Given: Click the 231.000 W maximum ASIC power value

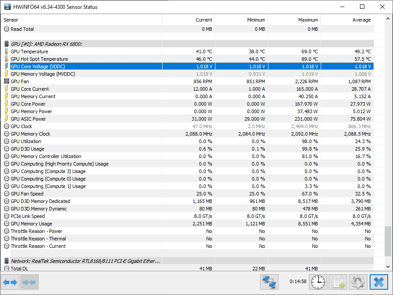Looking at the screenshot, I should tap(306, 119).
